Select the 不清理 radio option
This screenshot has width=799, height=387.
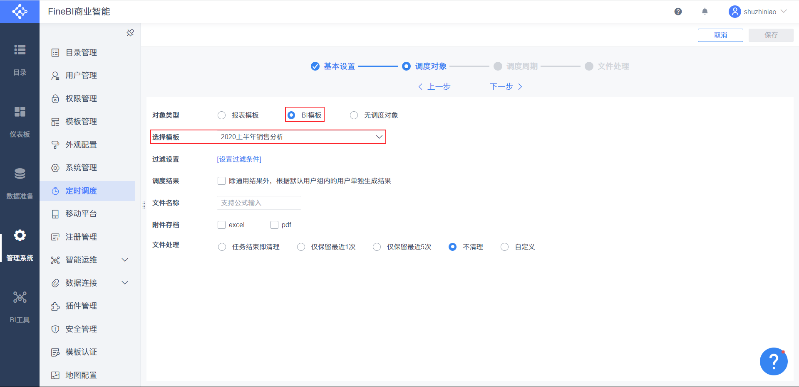(452, 247)
